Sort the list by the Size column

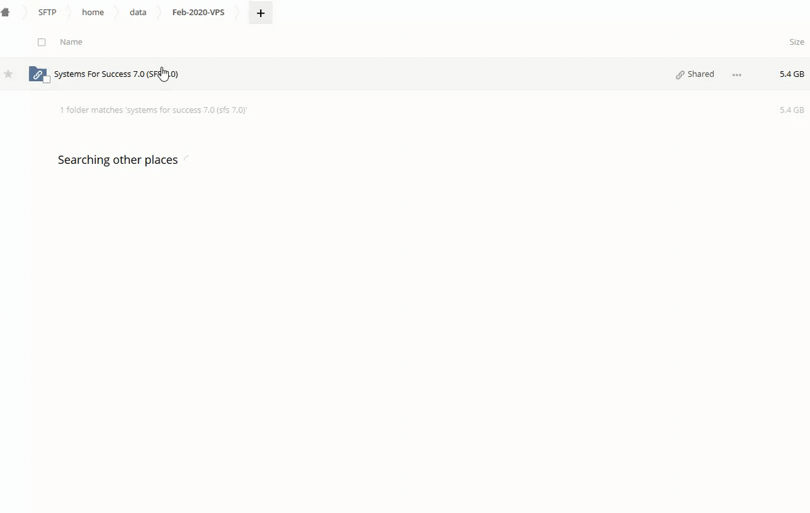(x=796, y=42)
